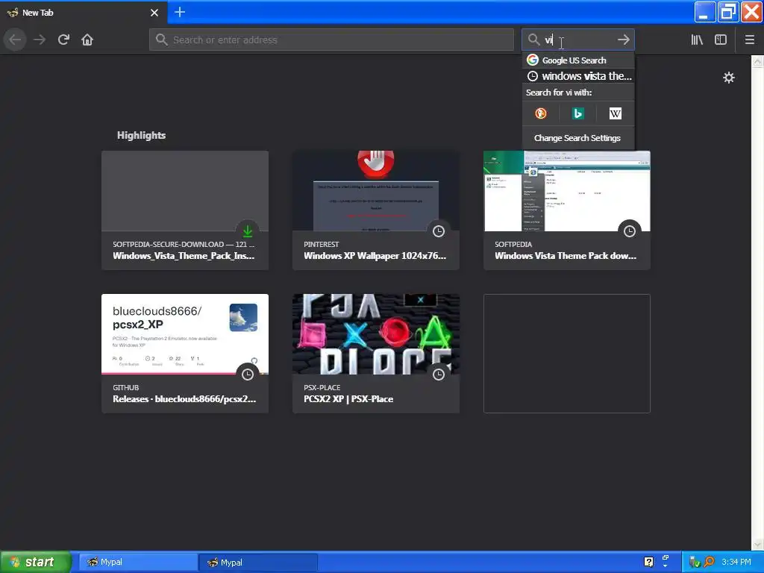Click history clock icon on Softpedia card

(x=630, y=231)
